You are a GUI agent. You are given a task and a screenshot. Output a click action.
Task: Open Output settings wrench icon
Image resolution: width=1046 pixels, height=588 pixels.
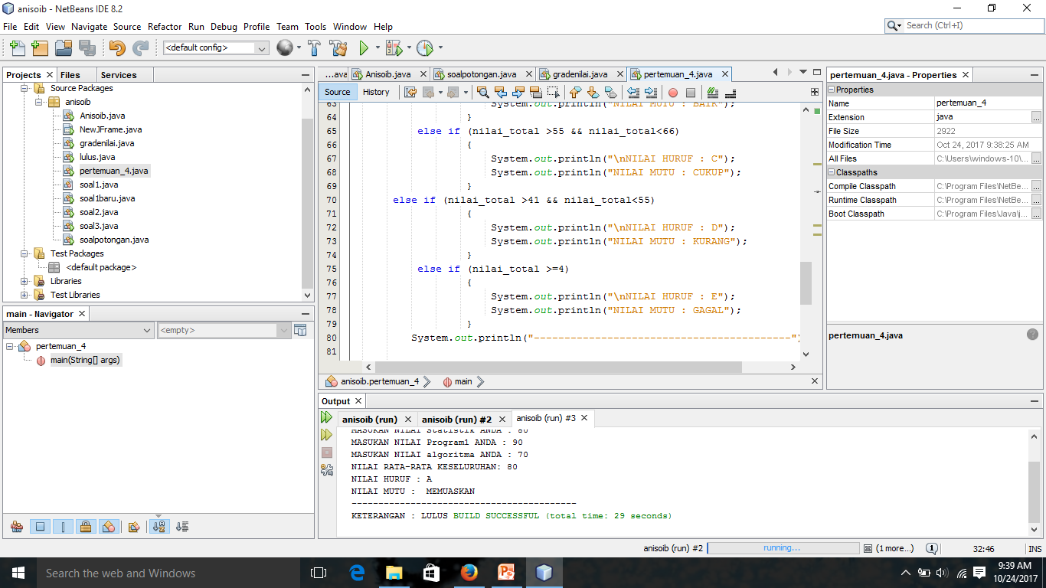(x=327, y=469)
